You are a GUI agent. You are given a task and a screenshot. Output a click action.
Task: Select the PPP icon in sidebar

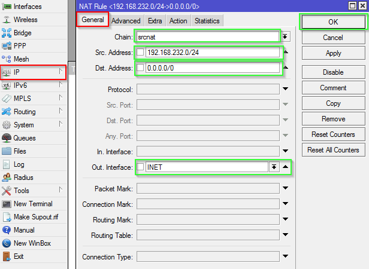tap(7, 46)
